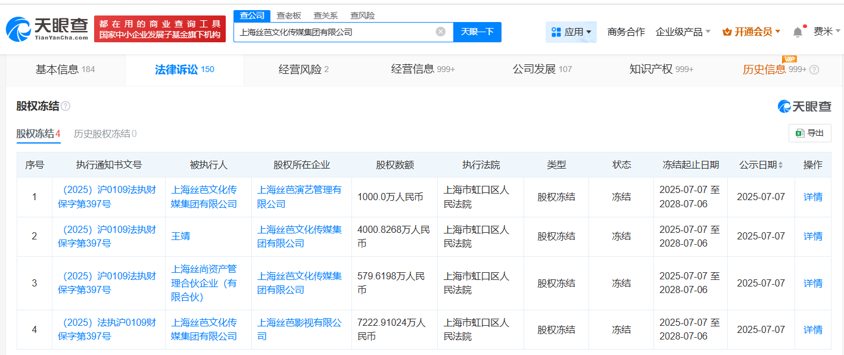Click 被执行人 王靖 link
The width and height of the screenshot is (844, 355).
click(x=181, y=236)
